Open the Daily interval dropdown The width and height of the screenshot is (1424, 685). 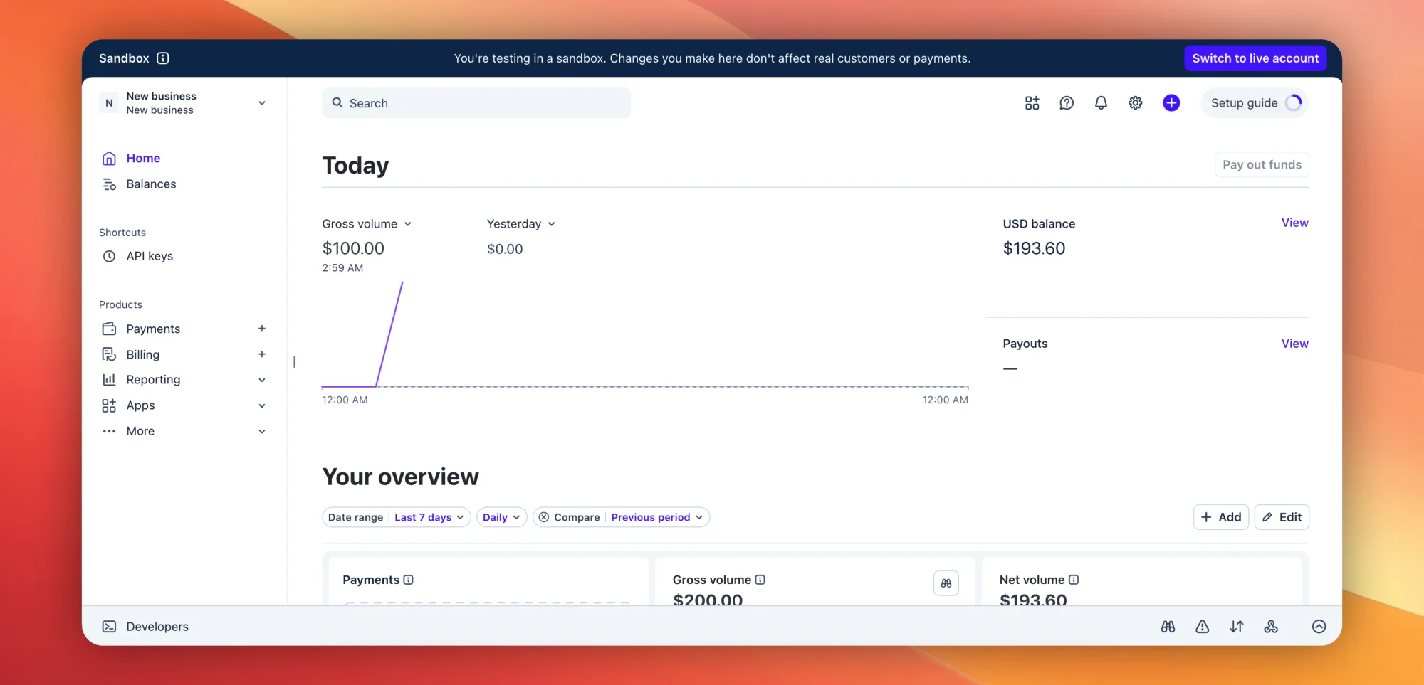coord(501,517)
